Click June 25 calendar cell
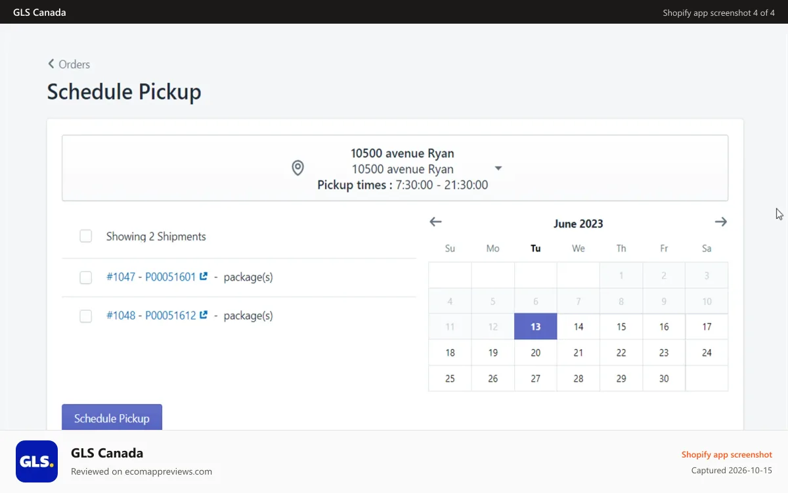Image resolution: width=788 pixels, height=493 pixels. 450,379
